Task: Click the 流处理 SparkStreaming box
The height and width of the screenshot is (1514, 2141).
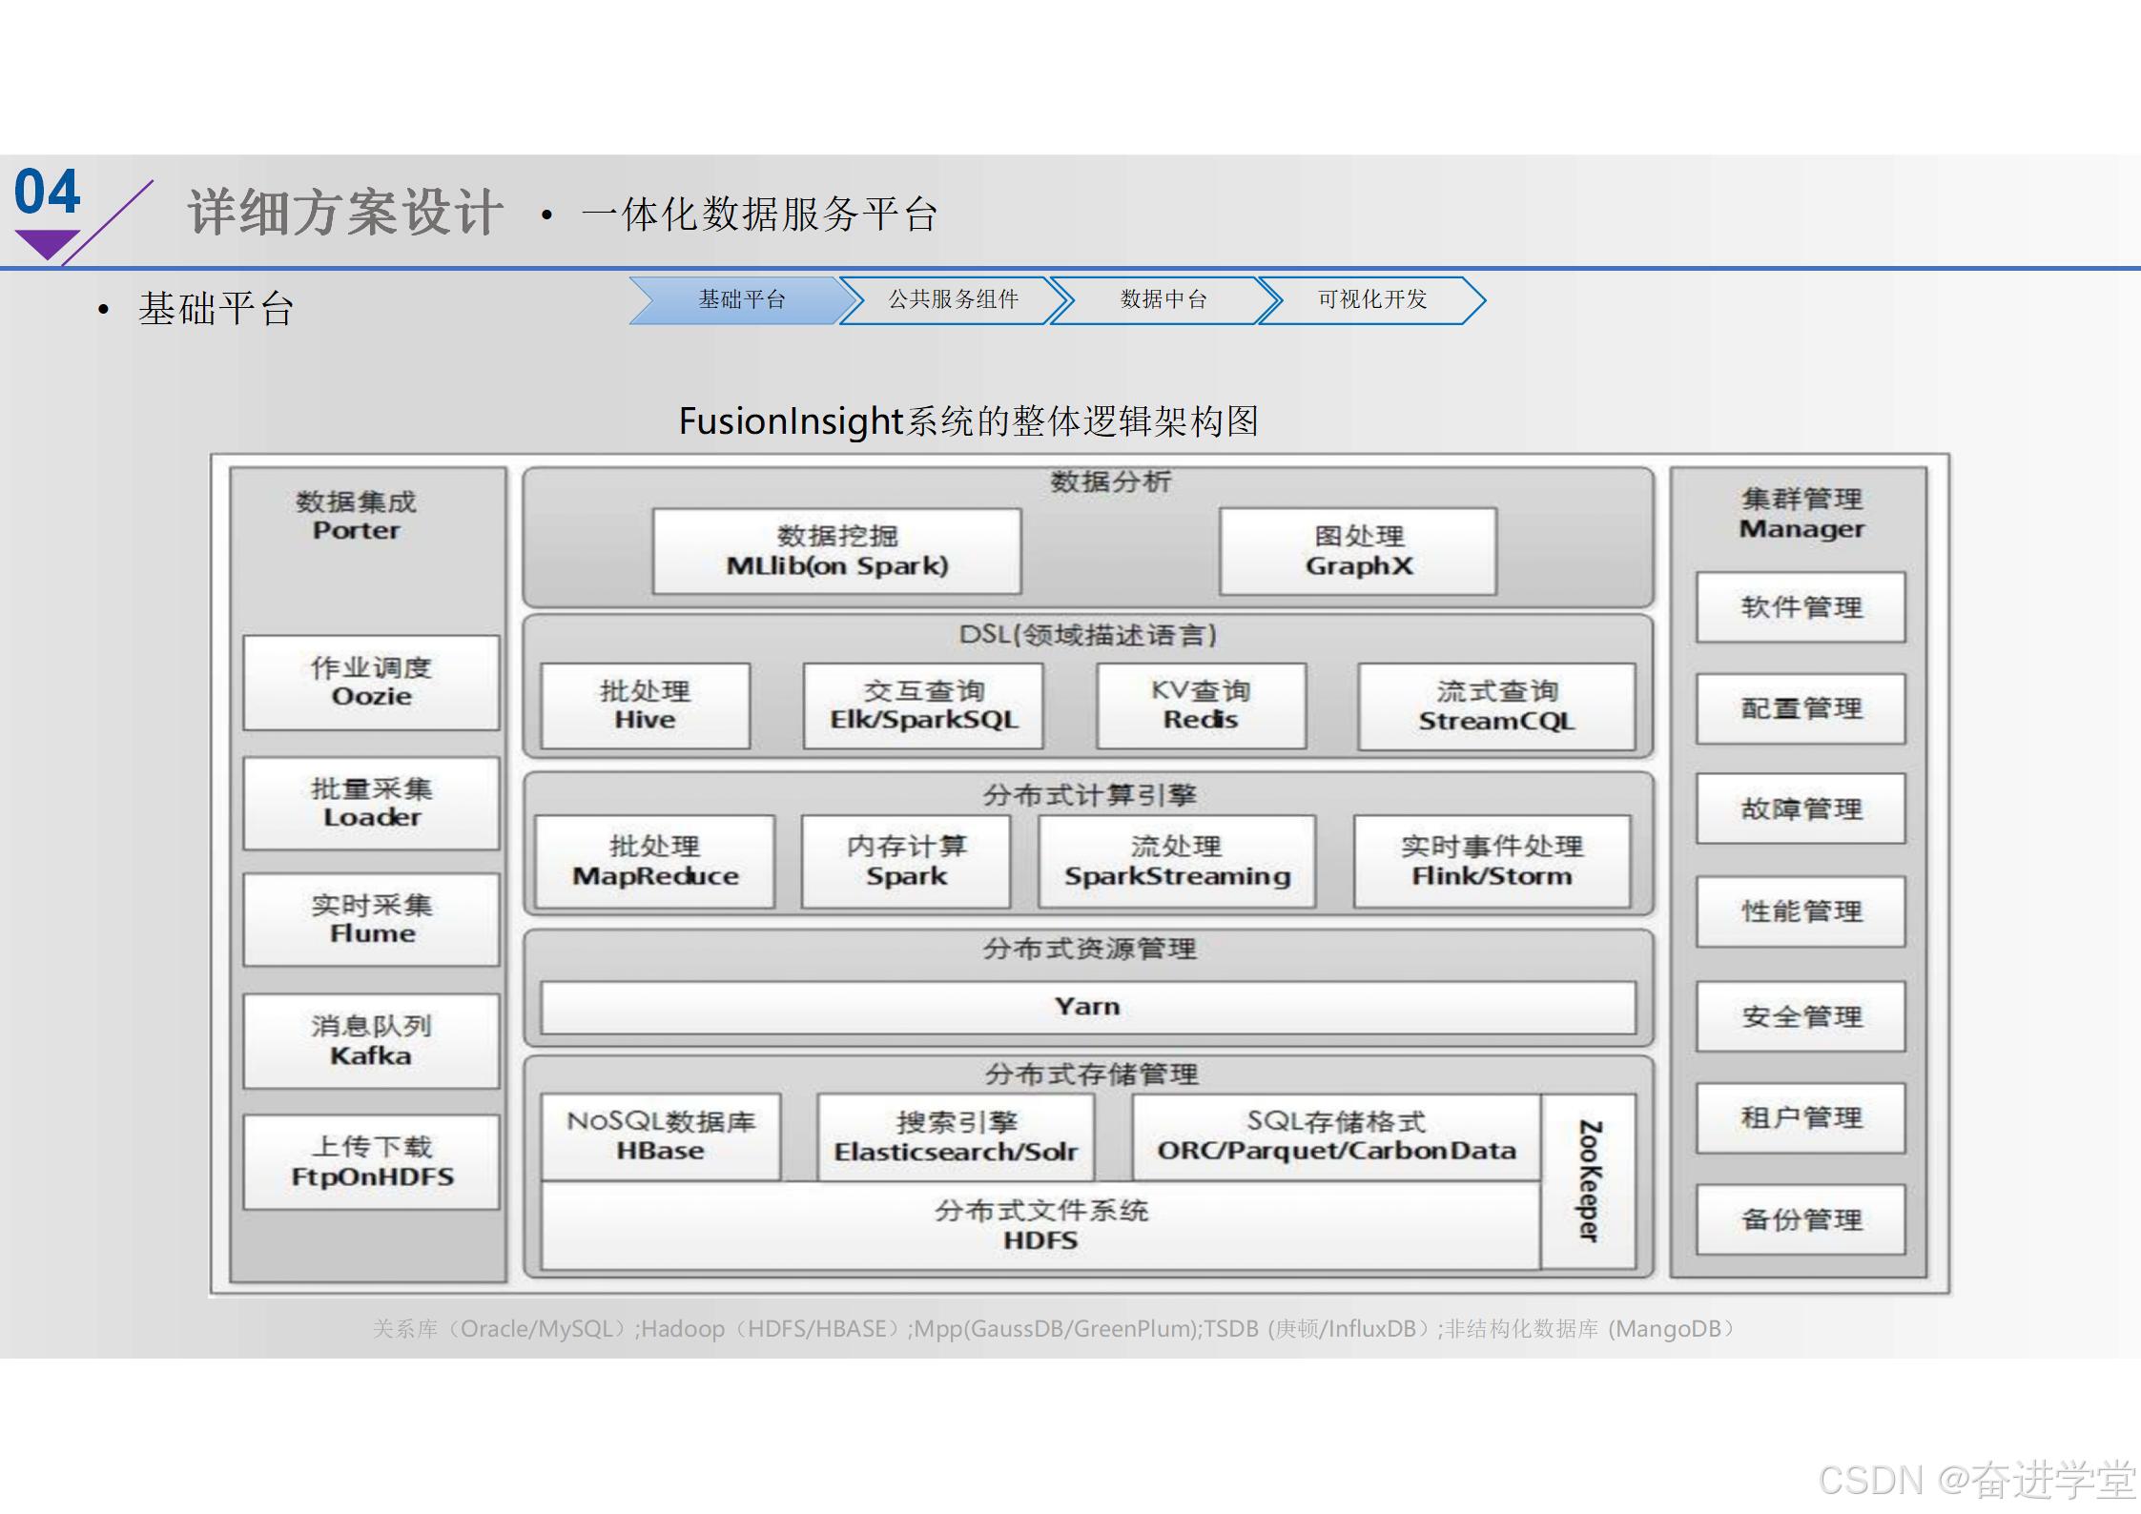Action: [x=1177, y=861]
